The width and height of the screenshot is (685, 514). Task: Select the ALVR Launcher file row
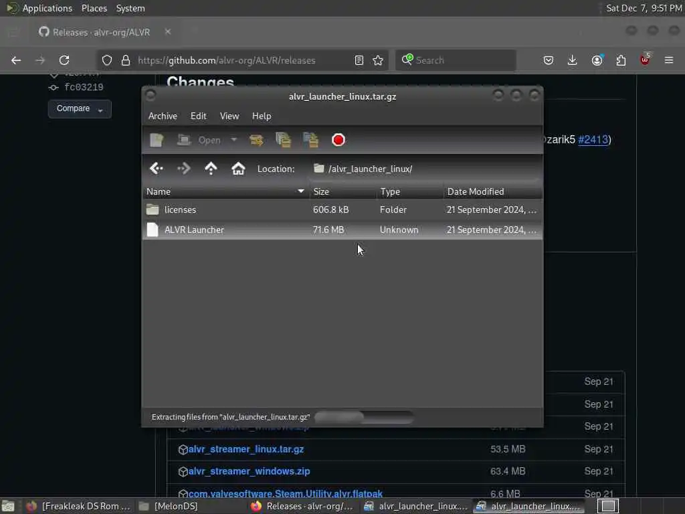pyautogui.click(x=342, y=230)
